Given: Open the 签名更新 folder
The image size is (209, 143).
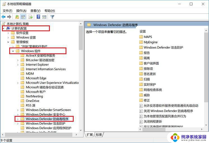Looking at the screenshot, I should pyautogui.click(x=150, y=74).
